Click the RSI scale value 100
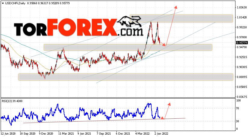249x137 pixels. pos(238,101)
